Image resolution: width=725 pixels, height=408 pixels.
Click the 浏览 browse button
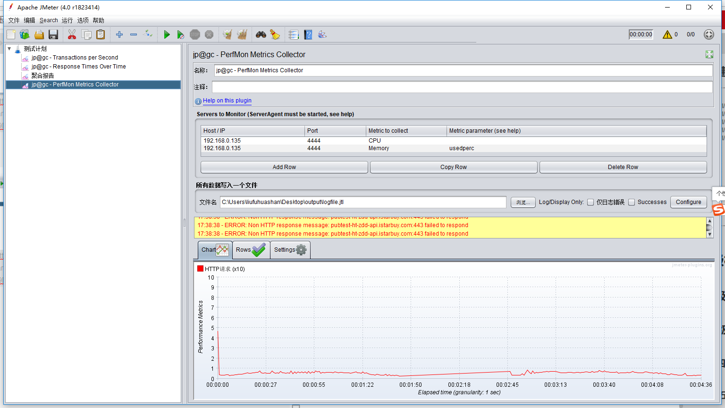coord(523,202)
